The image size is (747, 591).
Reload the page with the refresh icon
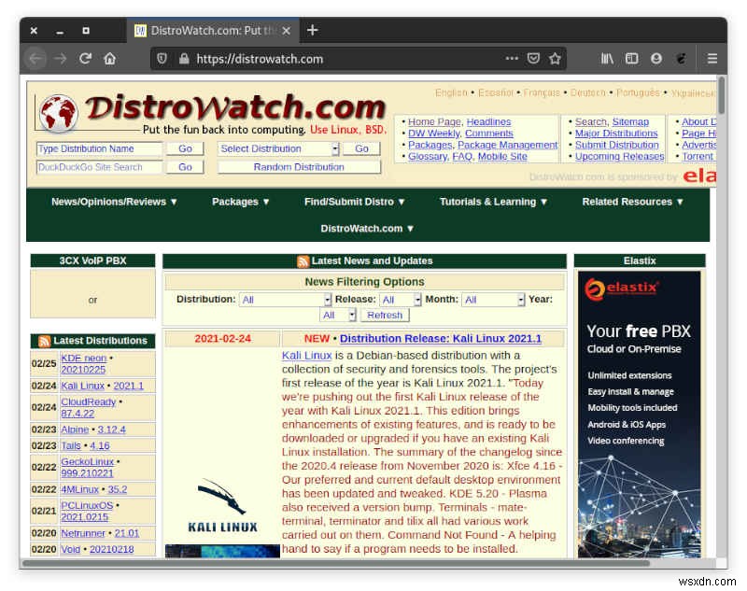click(x=86, y=58)
